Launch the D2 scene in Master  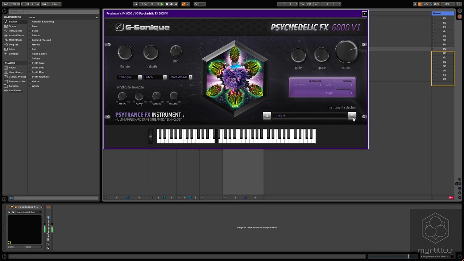tap(434, 49)
